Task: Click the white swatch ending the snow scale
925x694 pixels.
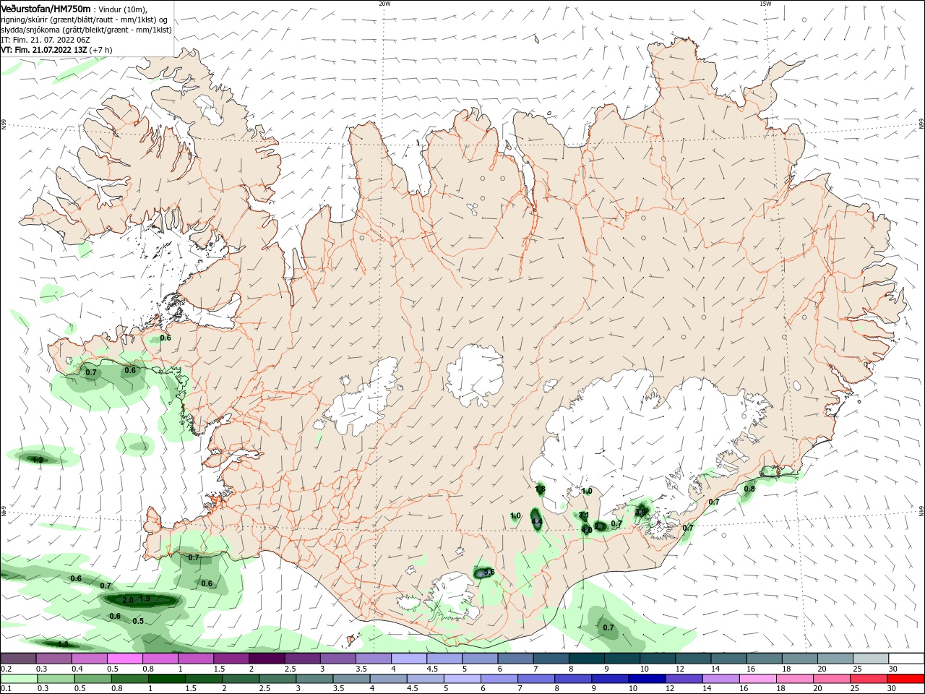Action: [905, 659]
